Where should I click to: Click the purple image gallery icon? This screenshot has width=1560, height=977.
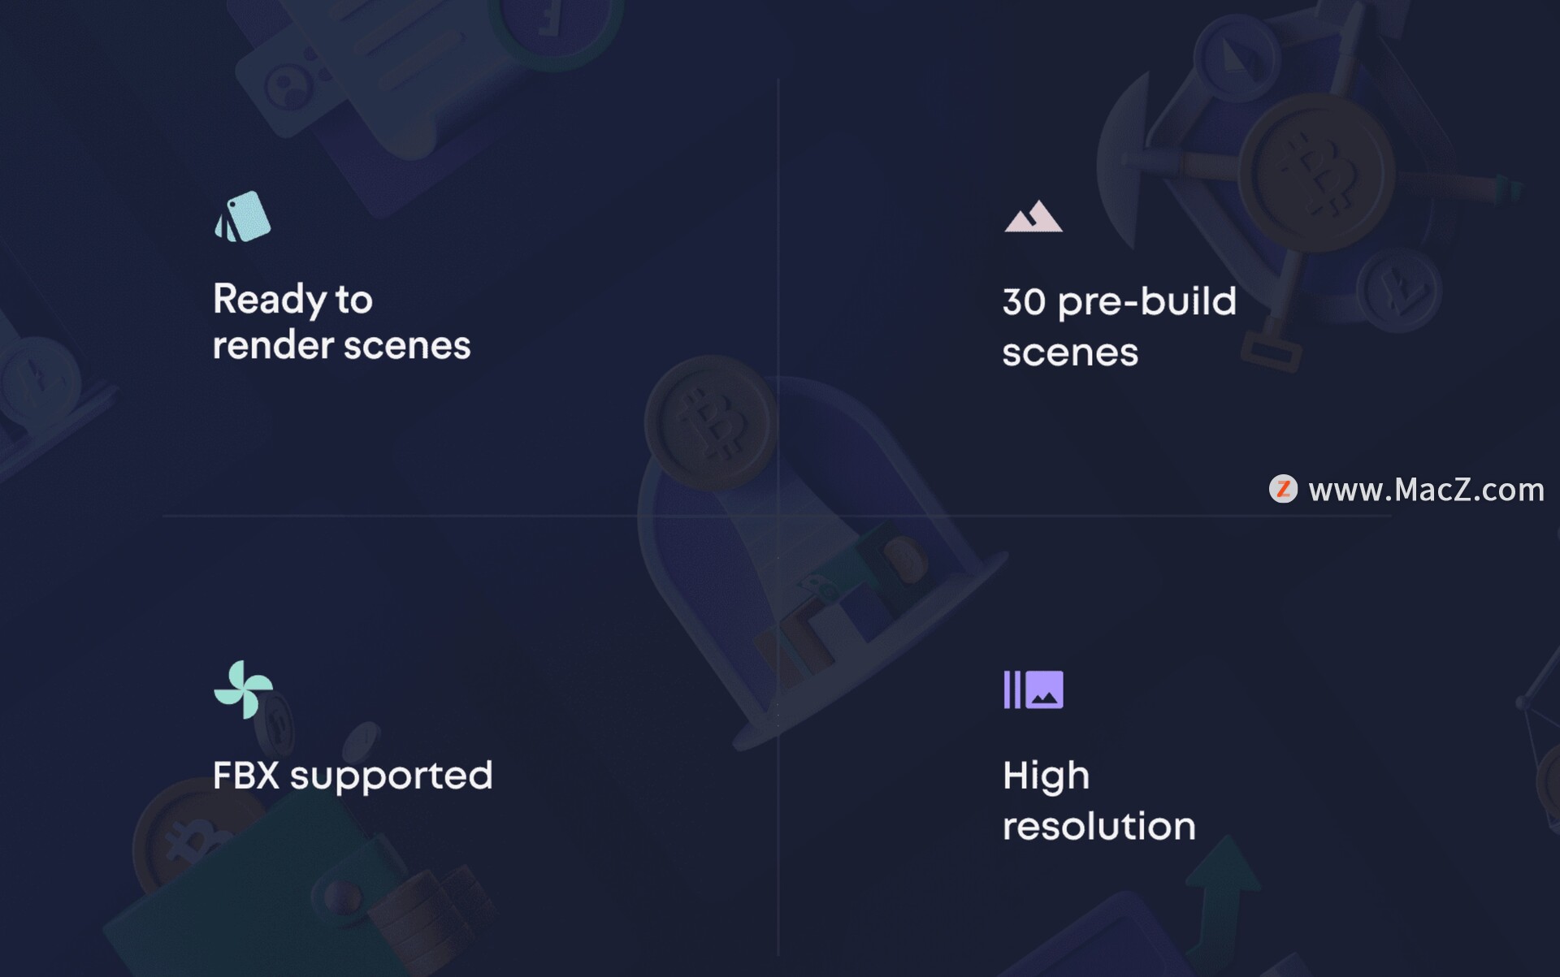pos(1033,690)
